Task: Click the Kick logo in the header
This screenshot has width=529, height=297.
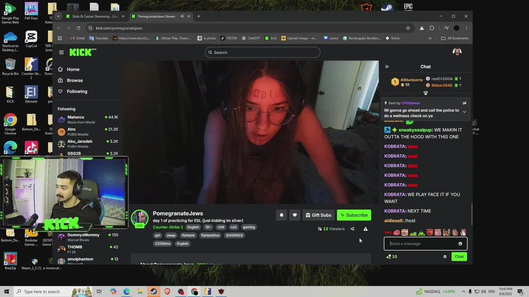Action: coord(82,52)
